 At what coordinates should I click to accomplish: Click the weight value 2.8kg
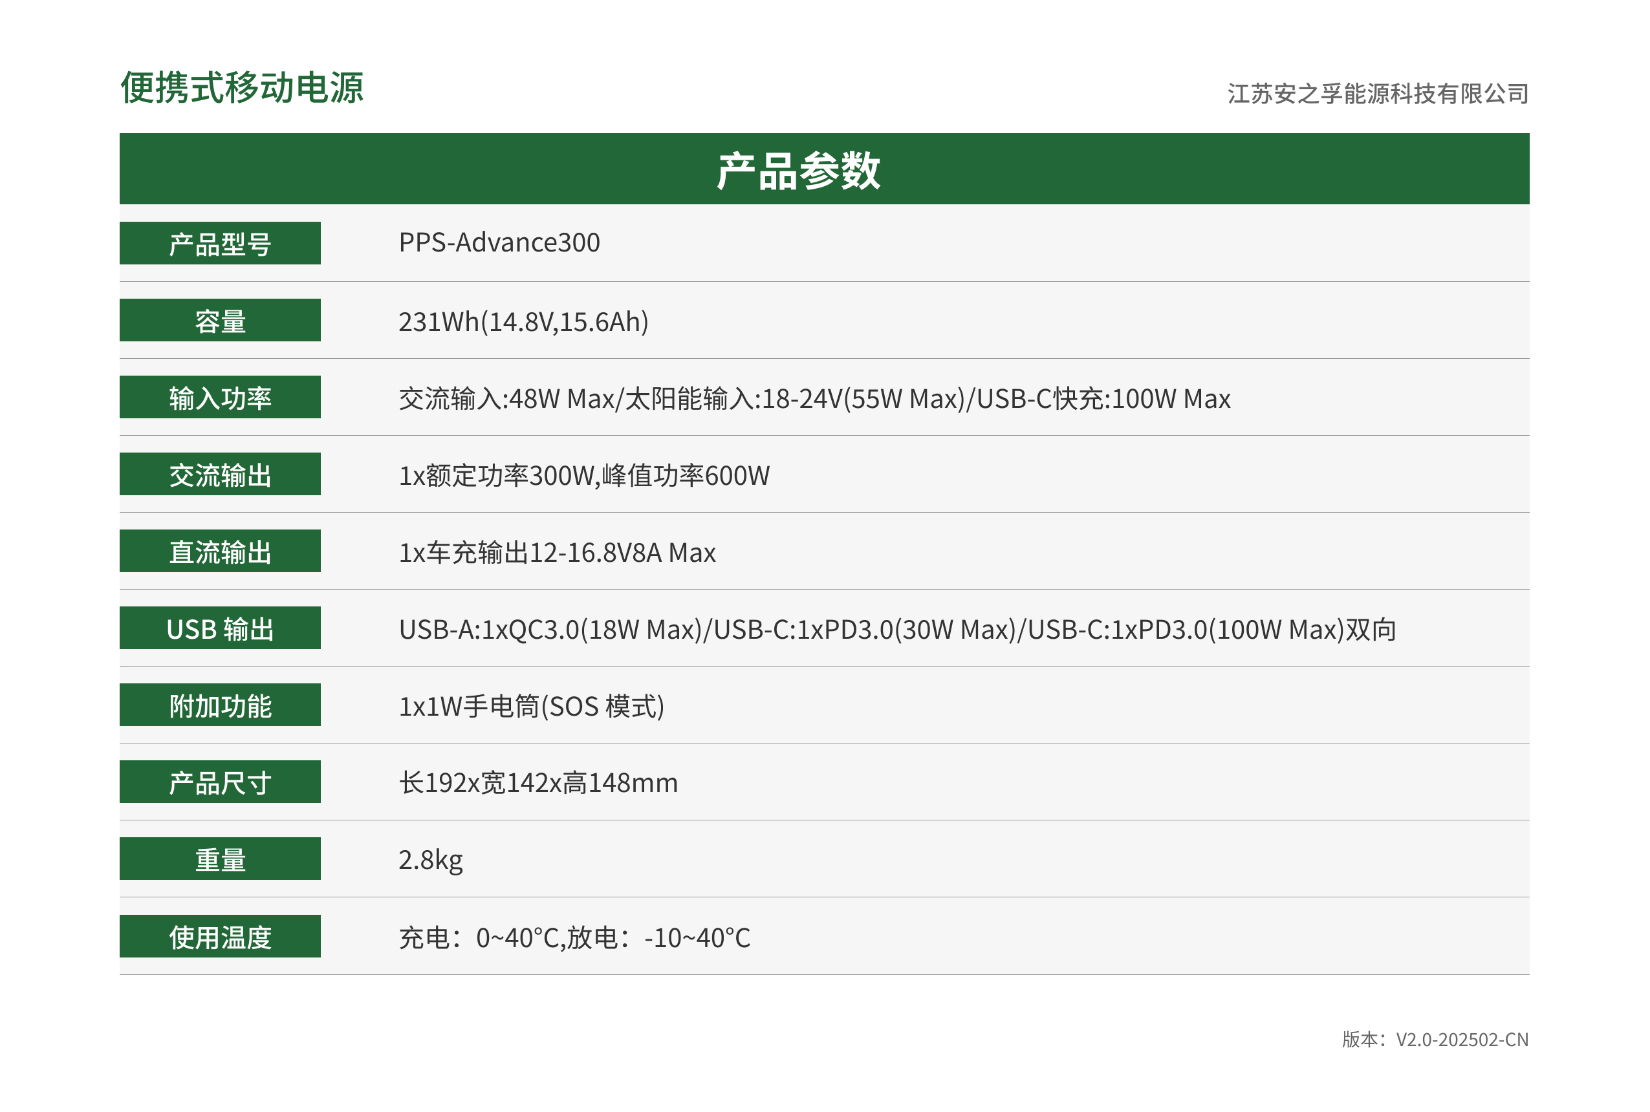431,861
